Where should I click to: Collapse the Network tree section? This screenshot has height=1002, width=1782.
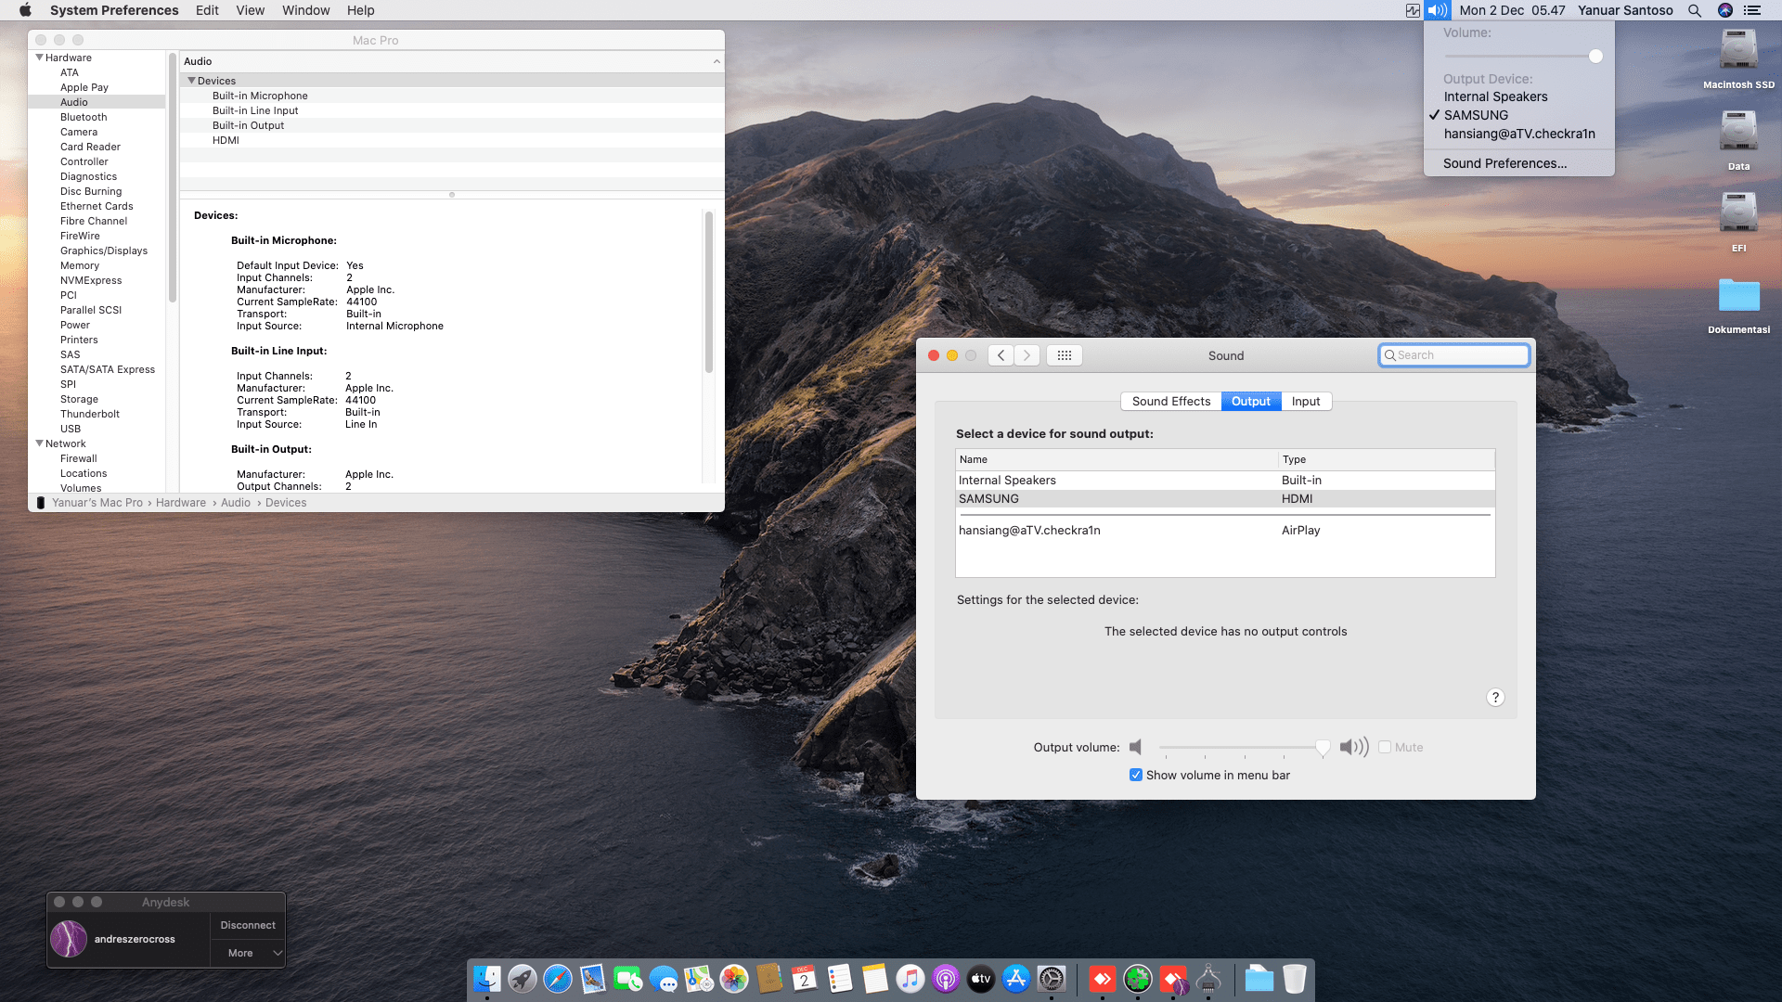(40, 443)
